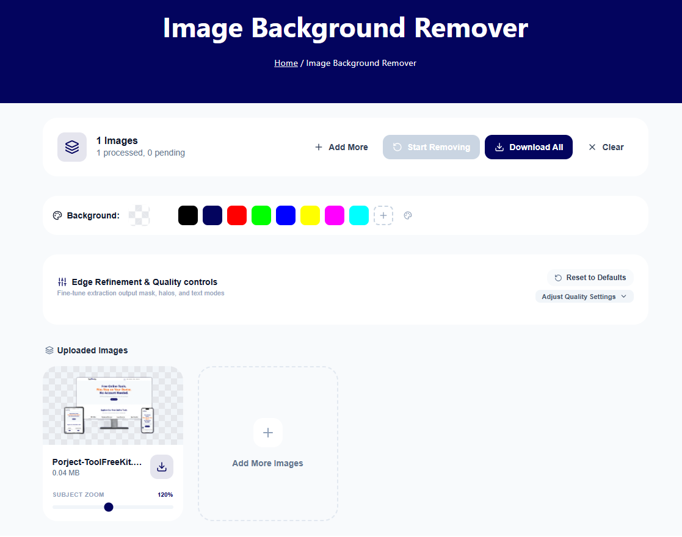Choose the dark navy background swatch
Viewport: 682px width, 537px height.
pos(212,215)
